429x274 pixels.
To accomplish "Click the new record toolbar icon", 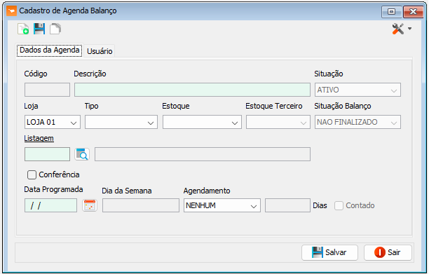I will pos(23,29).
